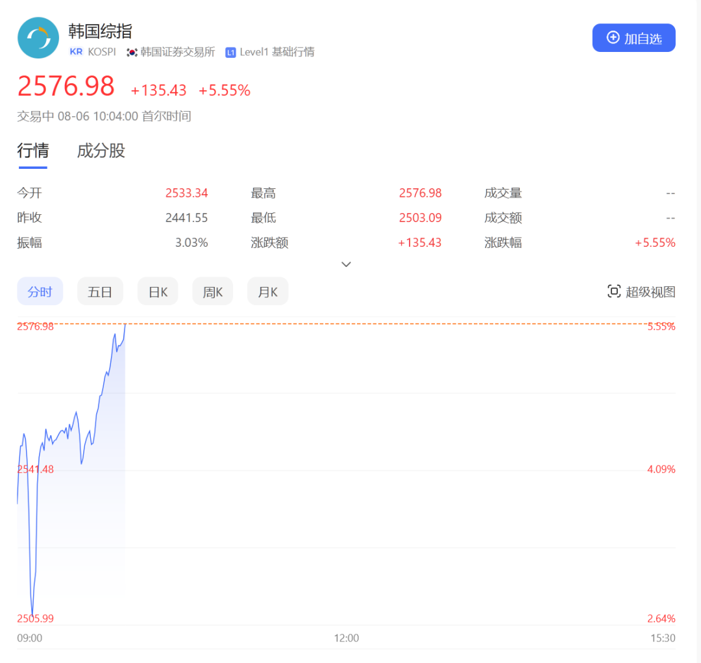Screen dimensions: 701x663
Task: Expand more quote details chevron
Action: pos(346,264)
